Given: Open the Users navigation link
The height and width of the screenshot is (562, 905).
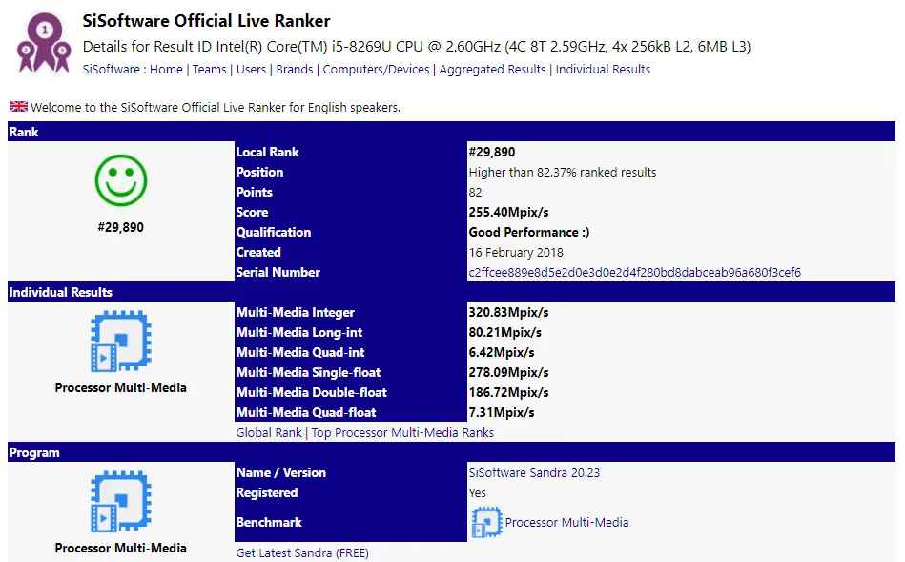Looking at the screenshot, I should click(252, 70).
